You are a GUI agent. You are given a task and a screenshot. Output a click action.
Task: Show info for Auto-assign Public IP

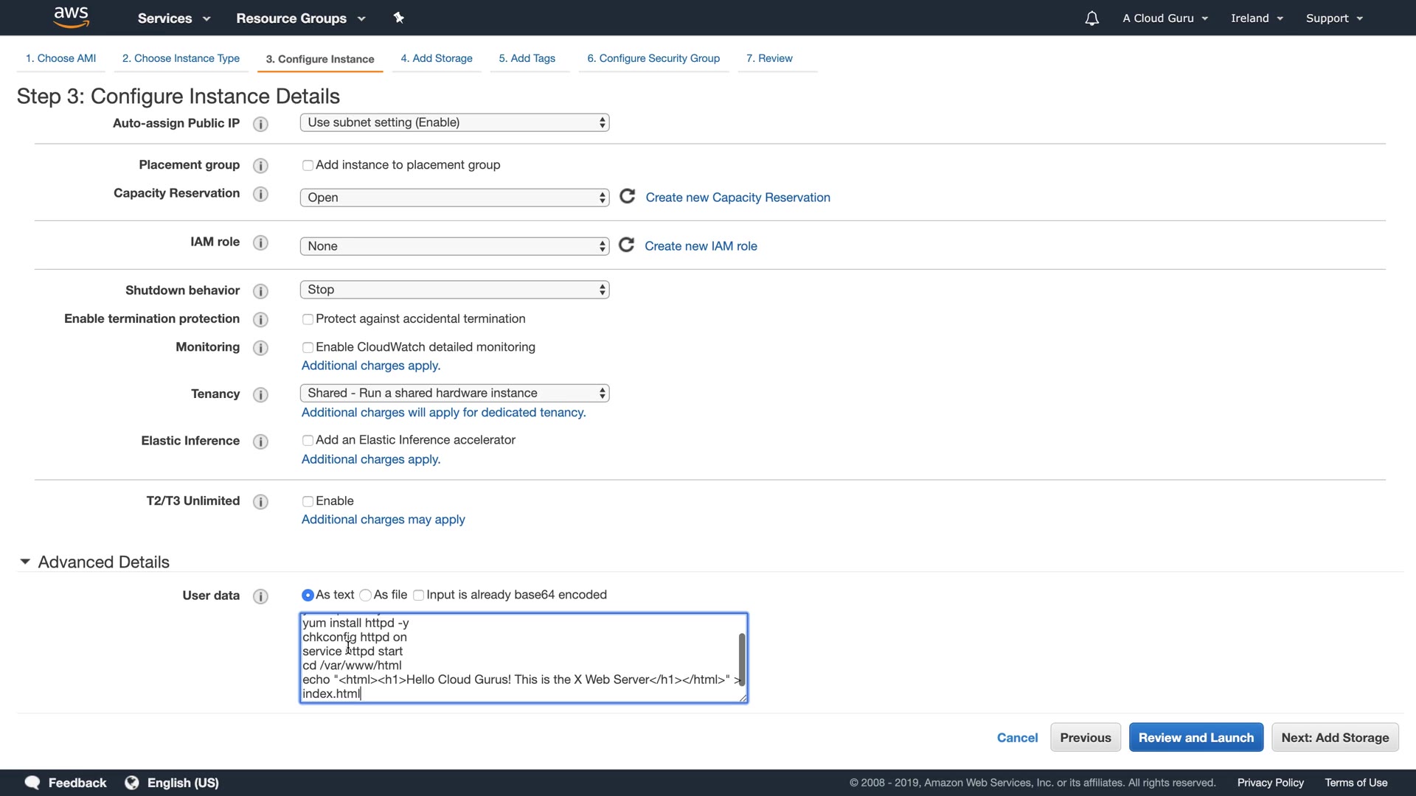[260, 124]
